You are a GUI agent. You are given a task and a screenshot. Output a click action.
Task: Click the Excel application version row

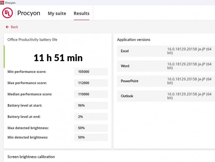click(x=164, y=51)
